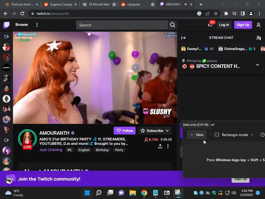The width and height of the screenshot is (265, 199).
Task: Open the user profile icon beside Sign Up
Action: [259, 25]
